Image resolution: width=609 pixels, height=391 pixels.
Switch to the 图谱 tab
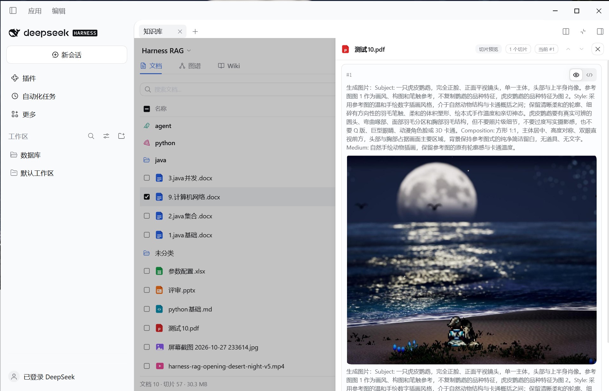[x=190, y=66]
